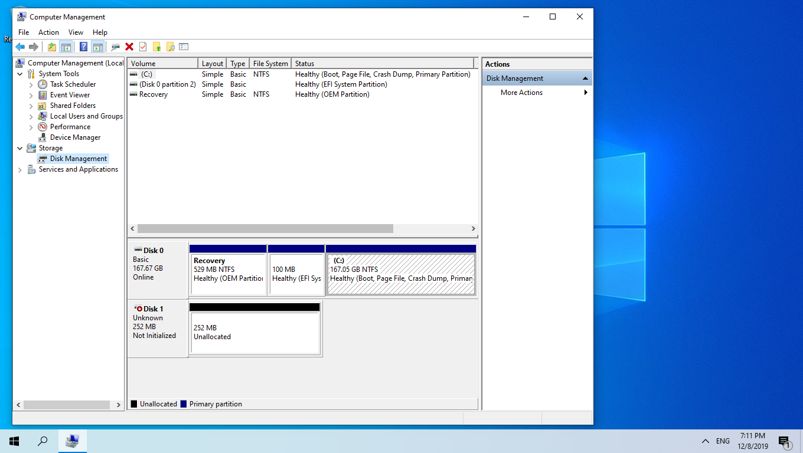Click the Forward arrow toolbar icon
Image resolution: width=803 pixels, height=453 pixels.
(x=34, y=47)
